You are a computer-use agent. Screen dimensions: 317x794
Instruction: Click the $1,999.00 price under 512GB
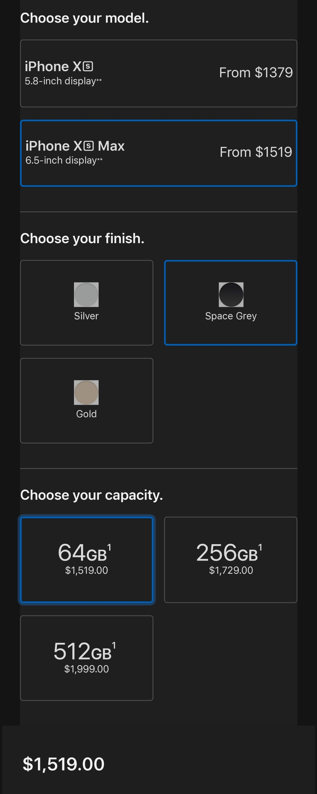point(86,669)
